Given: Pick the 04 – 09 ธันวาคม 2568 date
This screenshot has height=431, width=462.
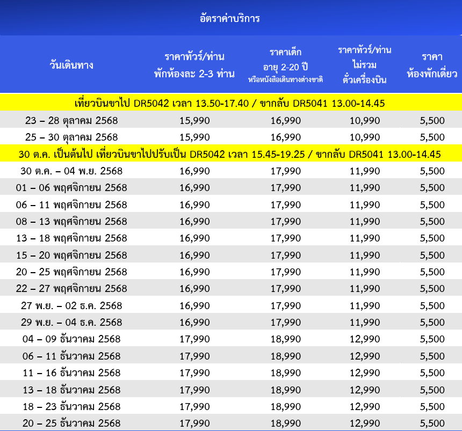Looking at the screenshot, I should pos(71,339).
